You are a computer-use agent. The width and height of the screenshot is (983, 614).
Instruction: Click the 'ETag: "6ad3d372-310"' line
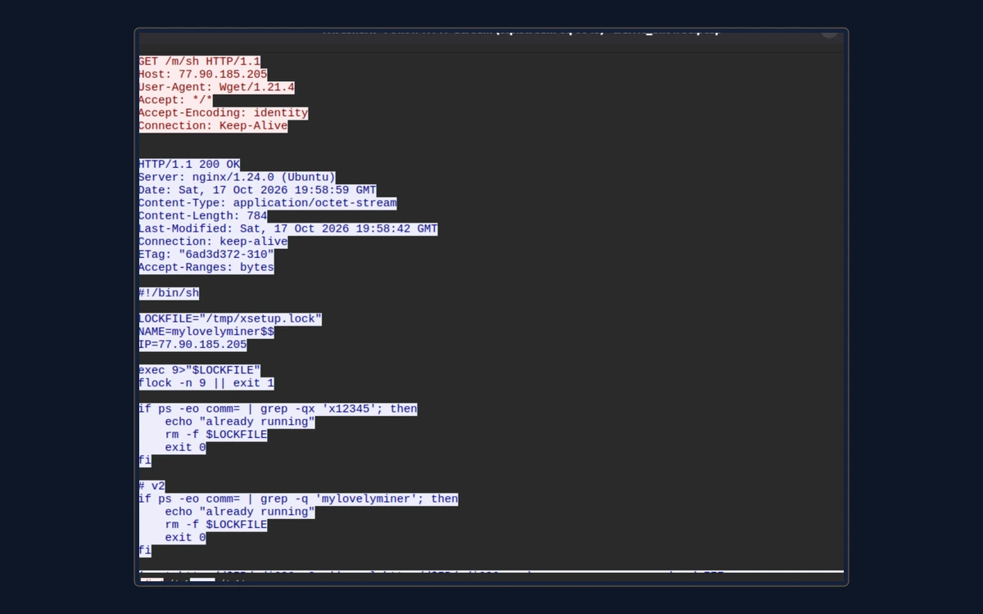pos(206,255)
